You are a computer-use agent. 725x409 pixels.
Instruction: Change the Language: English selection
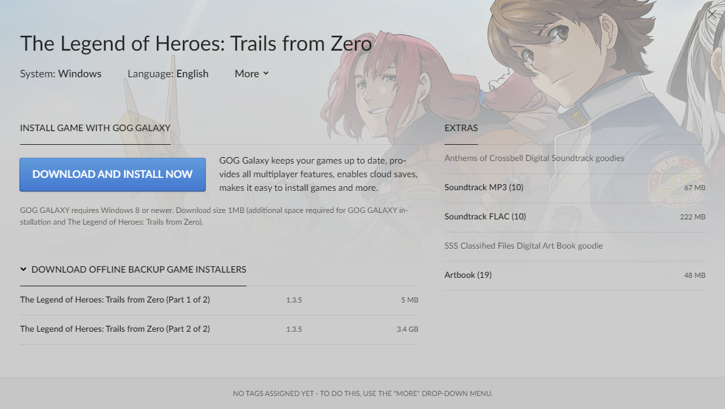point(168,73)
